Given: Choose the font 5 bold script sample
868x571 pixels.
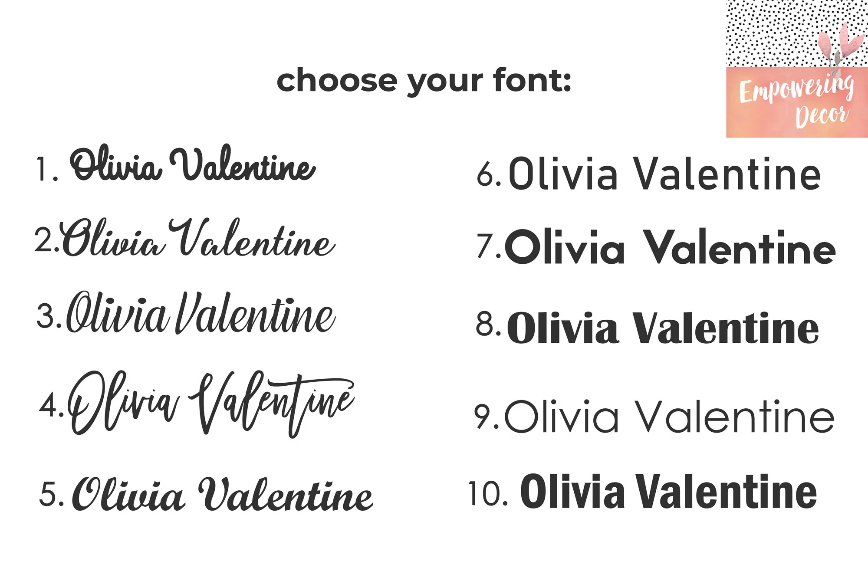Looking at the screenshot, I should click(222, 494).
